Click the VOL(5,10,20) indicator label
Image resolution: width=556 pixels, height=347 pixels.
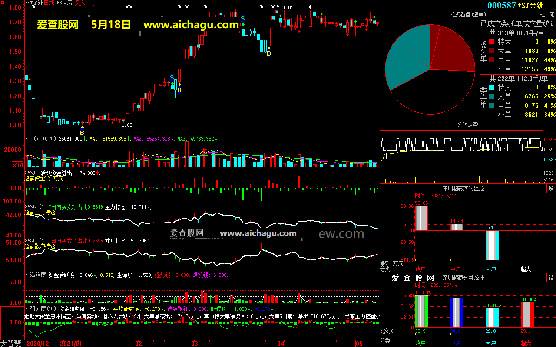click(x=41, y=139)
